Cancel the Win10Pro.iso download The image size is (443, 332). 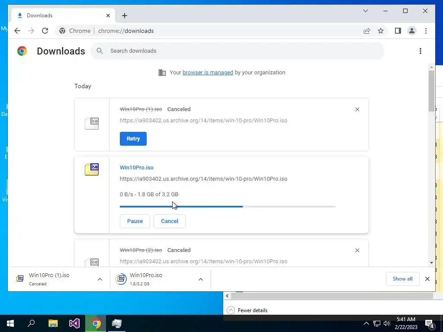pos(170,221)
